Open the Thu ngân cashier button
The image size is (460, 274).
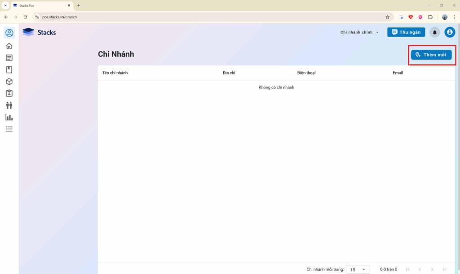[x=406, y=32]
